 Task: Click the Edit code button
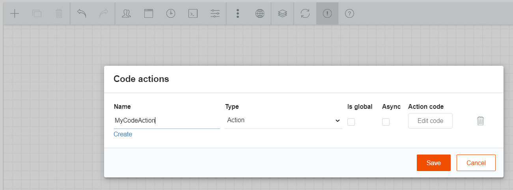430,121
